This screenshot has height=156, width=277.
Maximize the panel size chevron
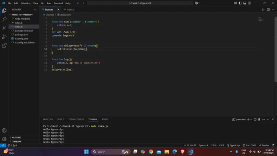pos(268,119)
